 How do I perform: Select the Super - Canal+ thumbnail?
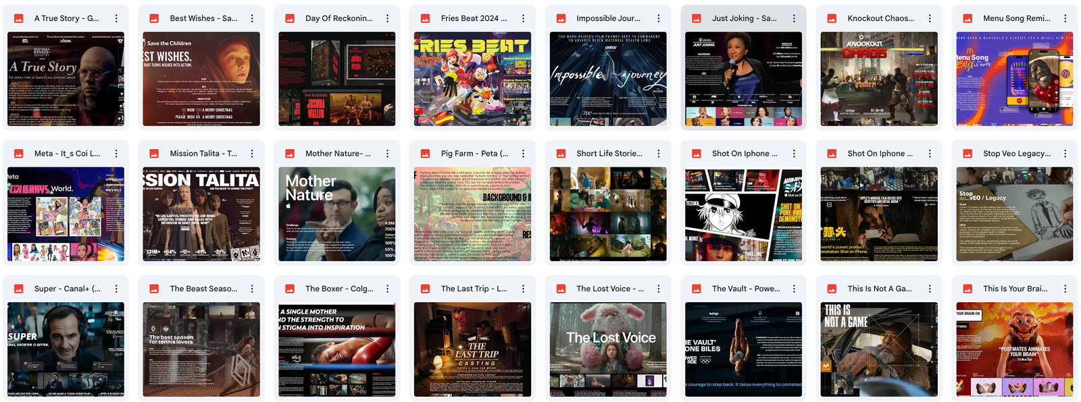pyautogui.click(x=66, y=349)
